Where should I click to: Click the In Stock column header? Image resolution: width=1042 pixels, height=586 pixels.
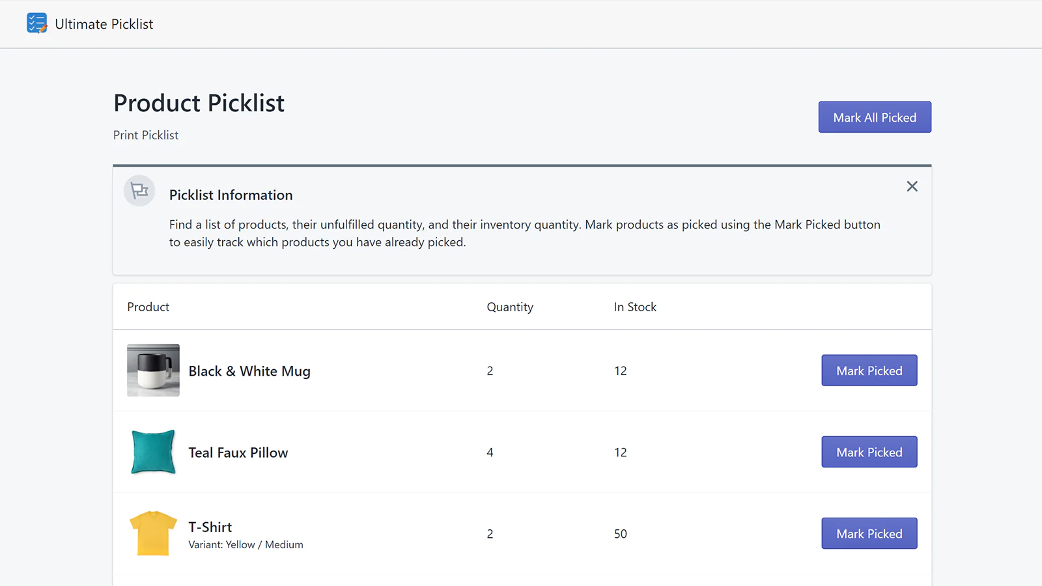(x=635, y=307)
